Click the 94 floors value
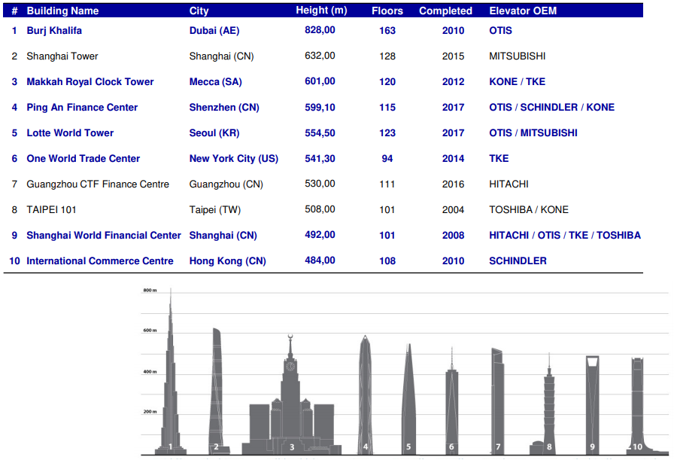This screenshot has width=674, height=460. point(387,159)
